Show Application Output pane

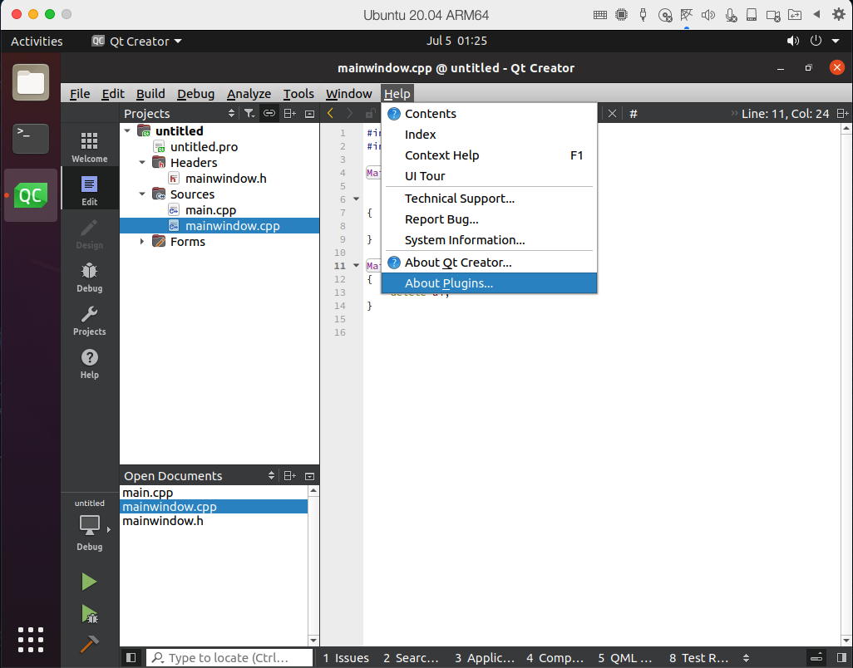pos(484,658)
